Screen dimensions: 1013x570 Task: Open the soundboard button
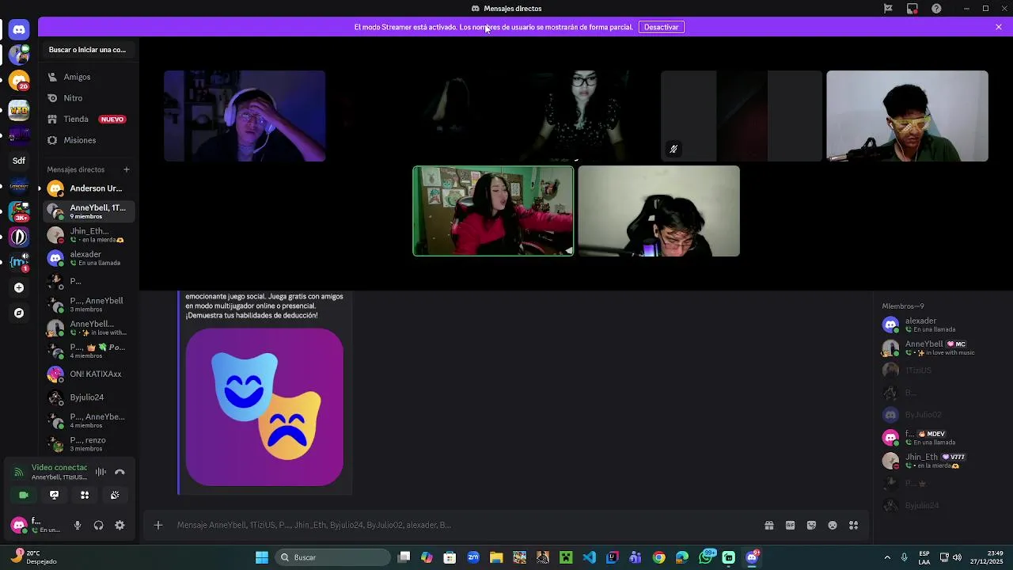(x=115, y=495)
